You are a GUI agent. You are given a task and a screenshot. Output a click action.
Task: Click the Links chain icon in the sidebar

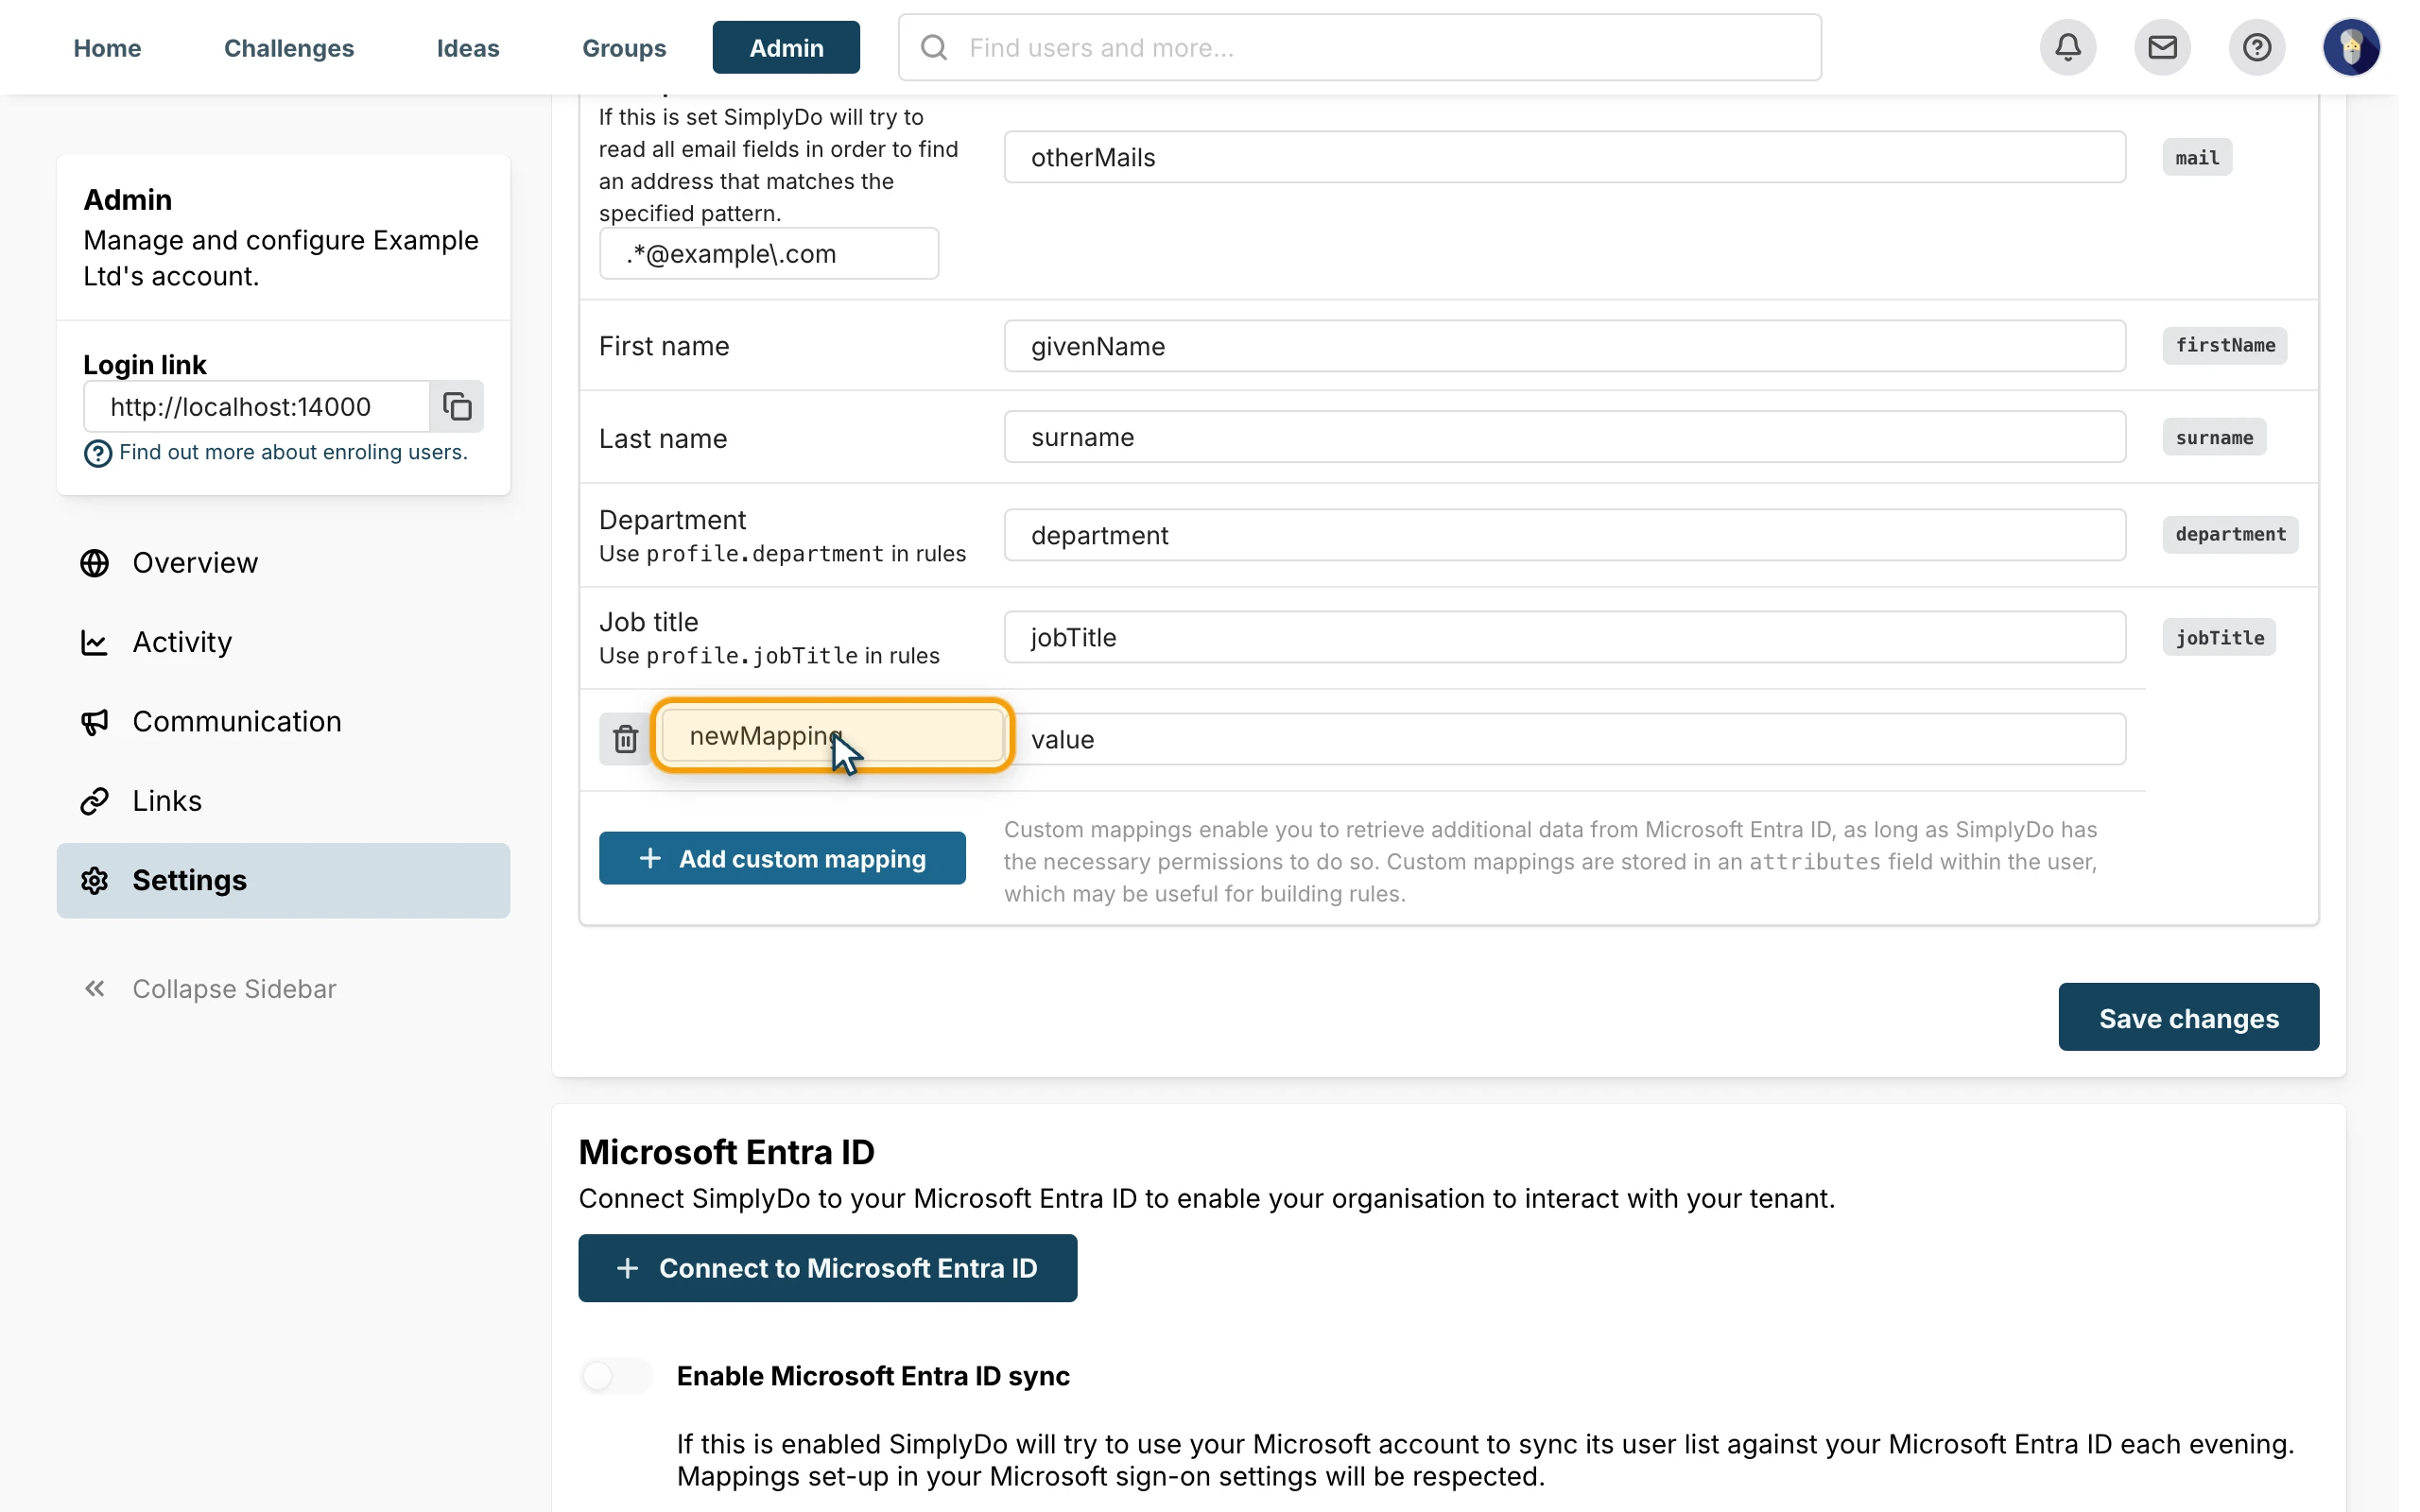[x=95, y=801]
